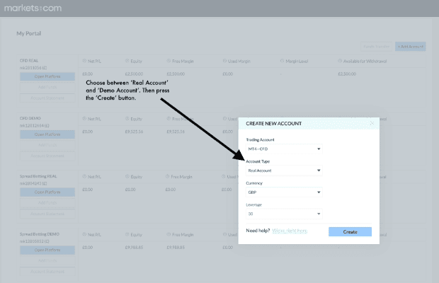Click info icon beside Equity in Spread Betting DEMO
Viewport: 439px width, 283px height.
click(x=127, y=234)
